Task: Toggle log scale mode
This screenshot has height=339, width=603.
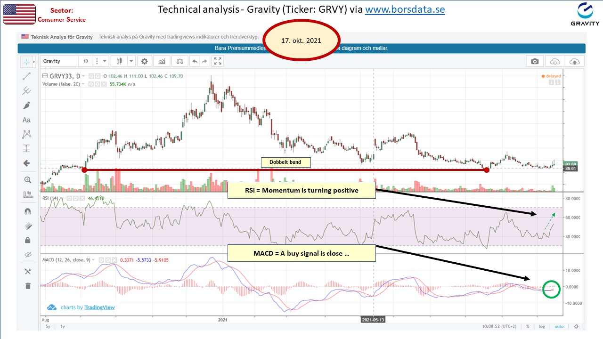Action: pos(542,326)
